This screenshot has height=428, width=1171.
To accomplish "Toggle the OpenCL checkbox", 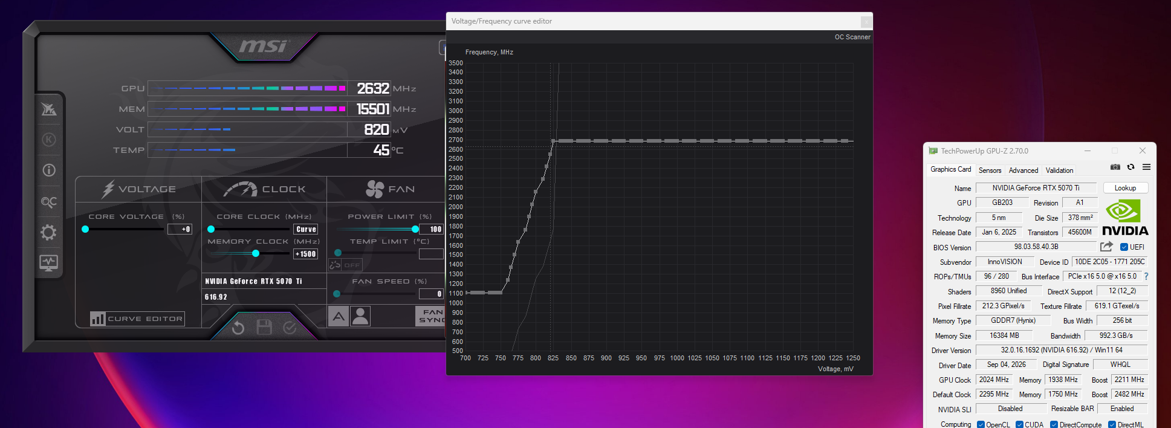I will 981,424.
